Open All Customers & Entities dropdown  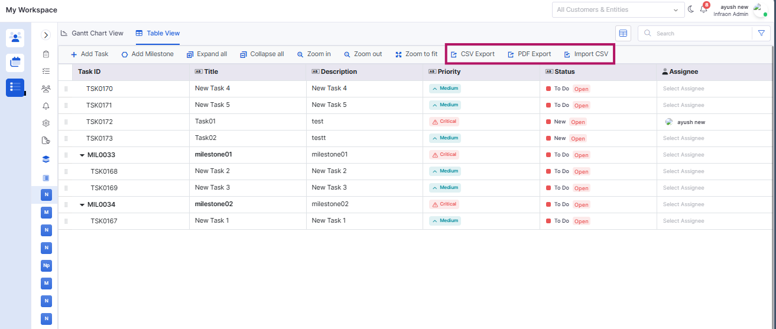[618, 10]
